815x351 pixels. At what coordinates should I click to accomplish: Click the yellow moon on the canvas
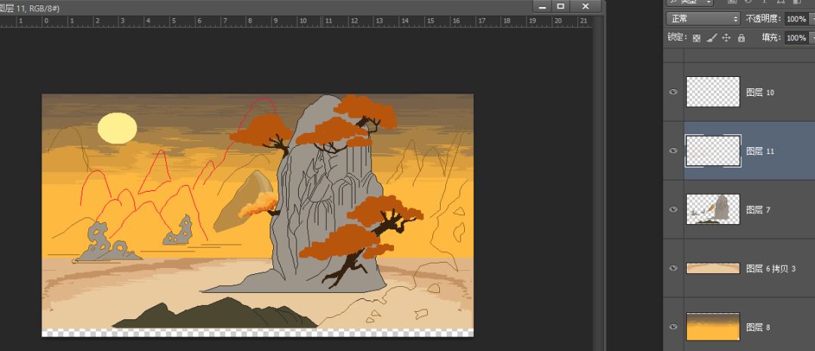point(118,128)
